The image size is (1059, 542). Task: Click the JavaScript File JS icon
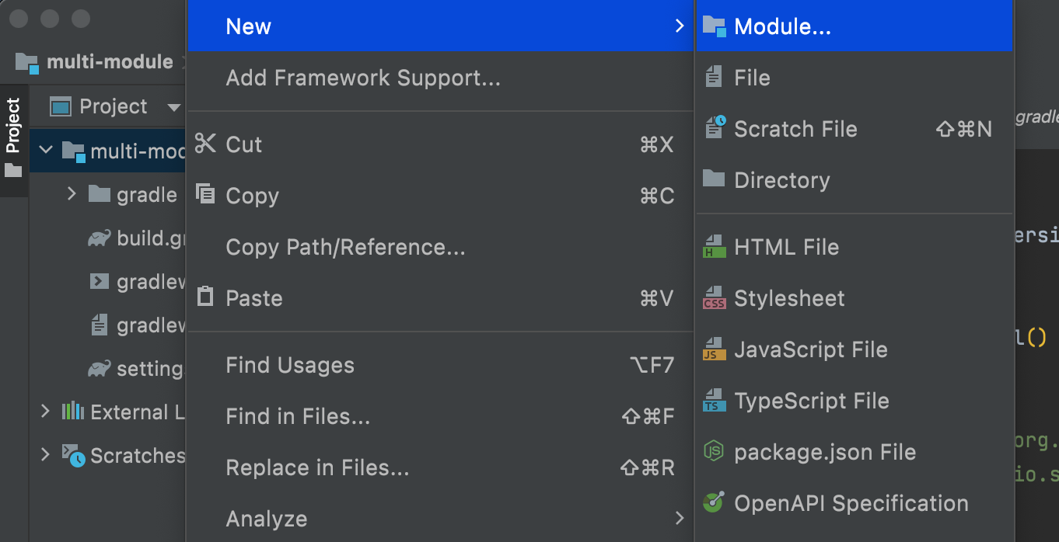tap(714, 349)
